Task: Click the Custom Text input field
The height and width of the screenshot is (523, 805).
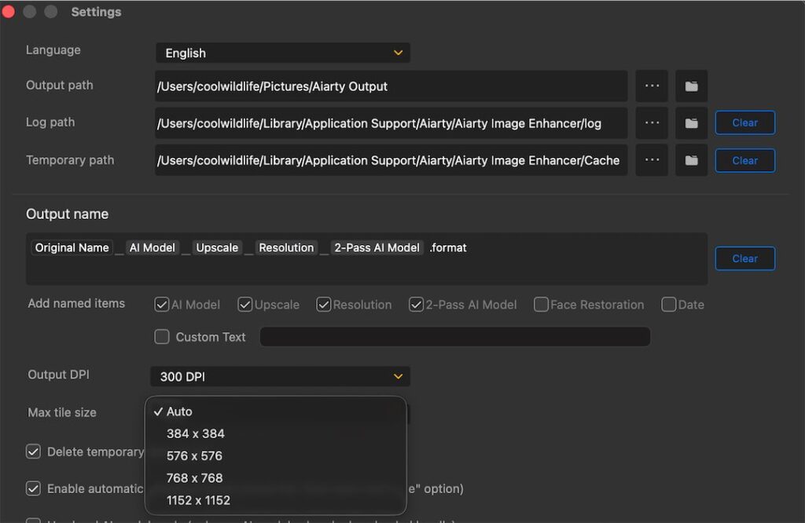Action: 454,337
